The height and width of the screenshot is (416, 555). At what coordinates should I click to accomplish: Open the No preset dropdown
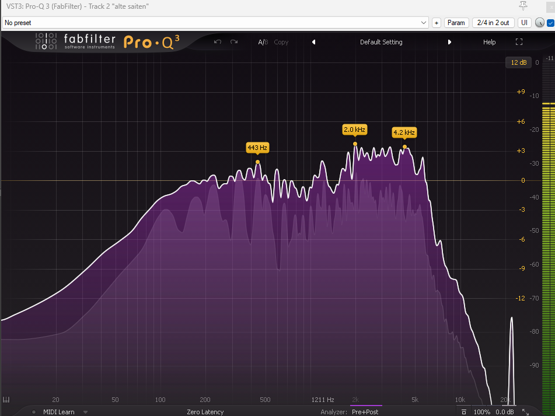tap(215, 23)
